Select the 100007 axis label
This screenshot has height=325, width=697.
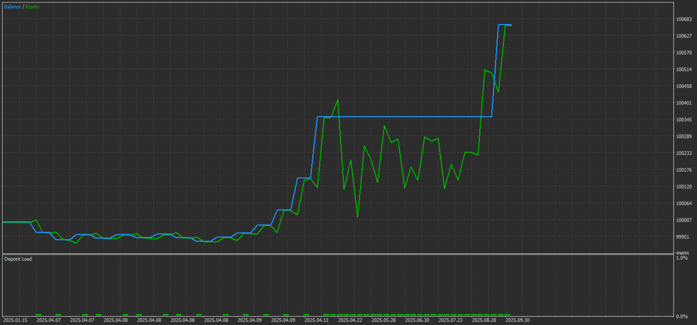[683, 220]
